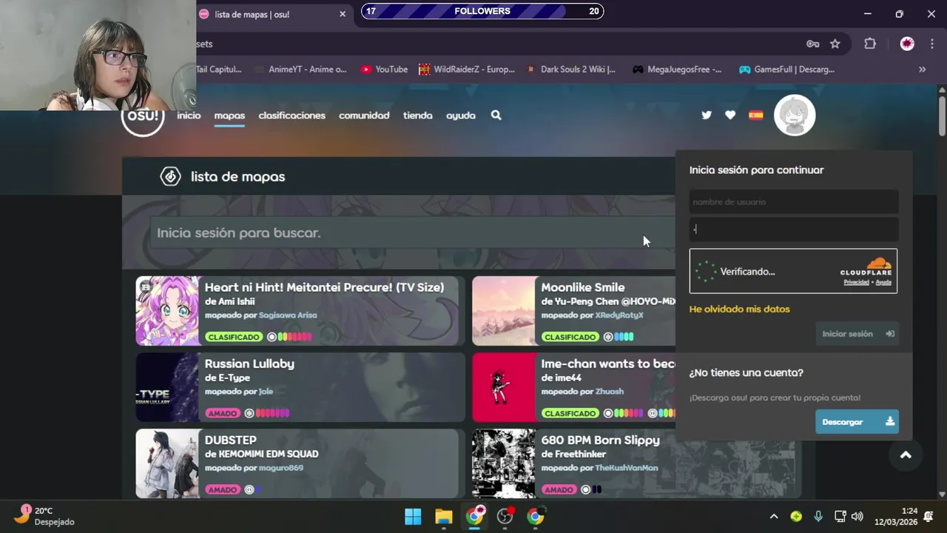Open 680 BPM Born Slippy beatmap title
The height and width of the screenshot is (533, 947).
[x=600, y=440]
